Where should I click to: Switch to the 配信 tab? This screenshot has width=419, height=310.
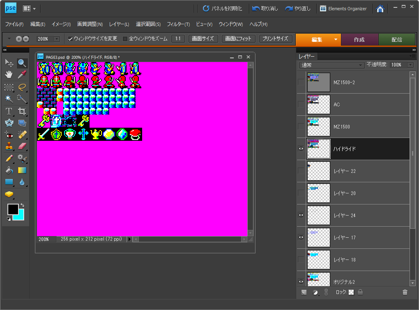tap(397, 39)
